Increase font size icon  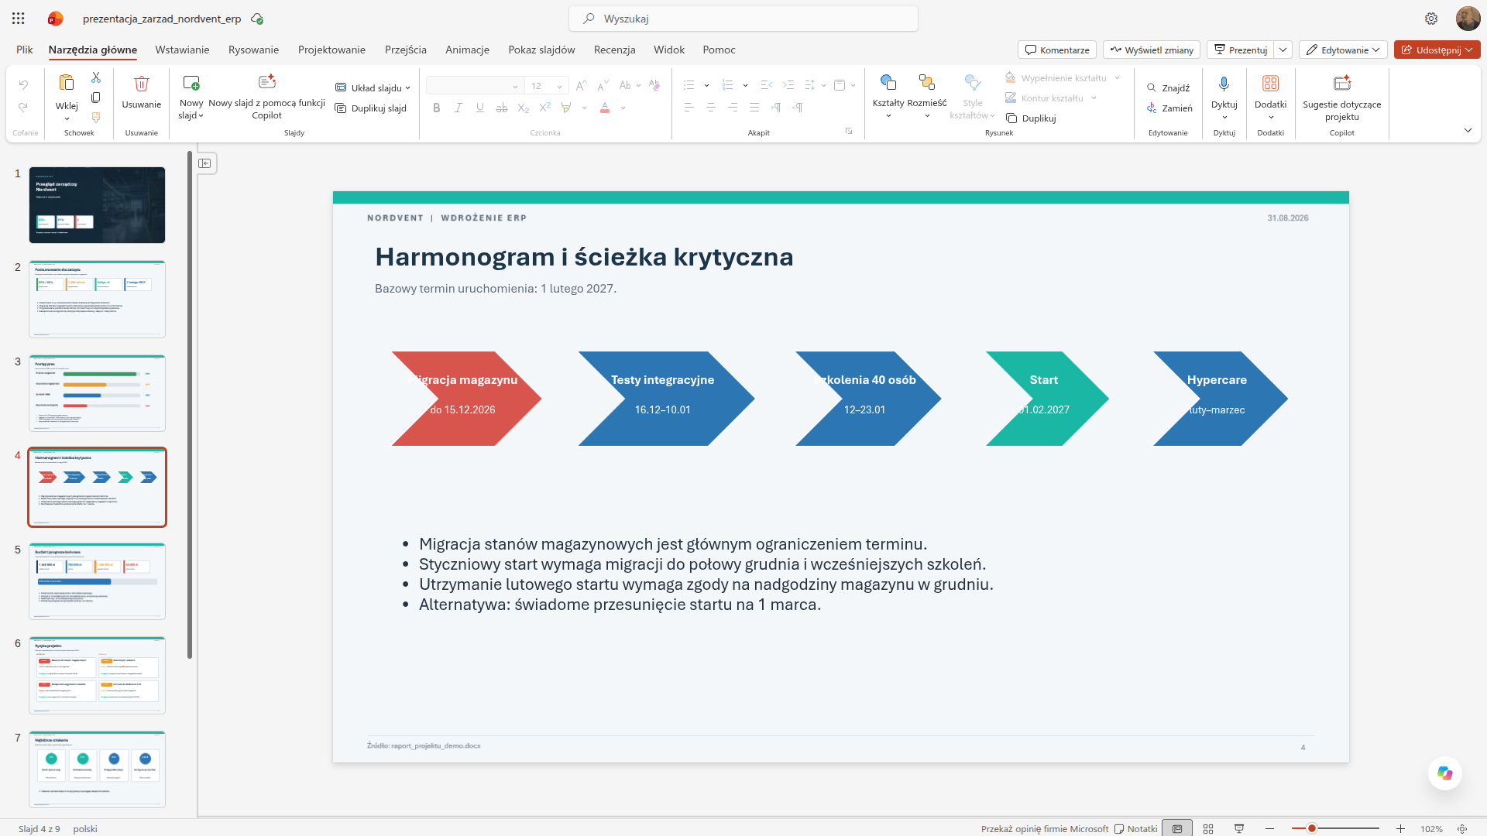[581, 85]
